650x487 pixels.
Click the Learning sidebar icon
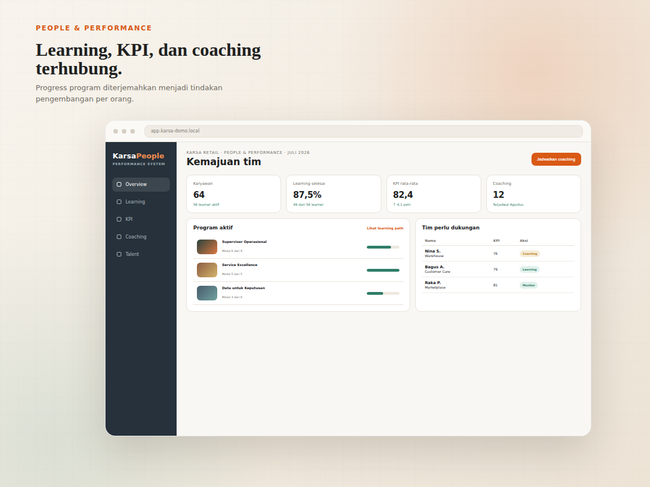pos(119,202)
